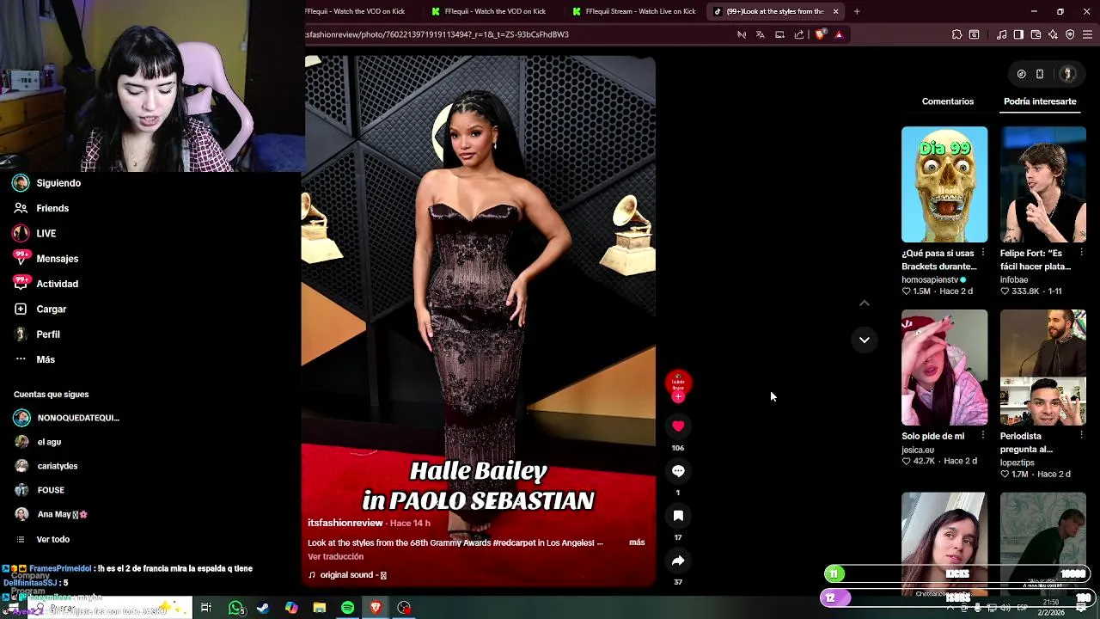Follow itsfashionreview via the red plus avatar
The width and height of the screenshot is (1100, 619).
tap(678, 397)
